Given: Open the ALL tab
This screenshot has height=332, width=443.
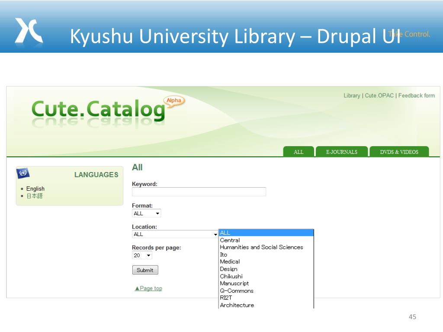Looking at the screenshot, I should pos(299,152).
